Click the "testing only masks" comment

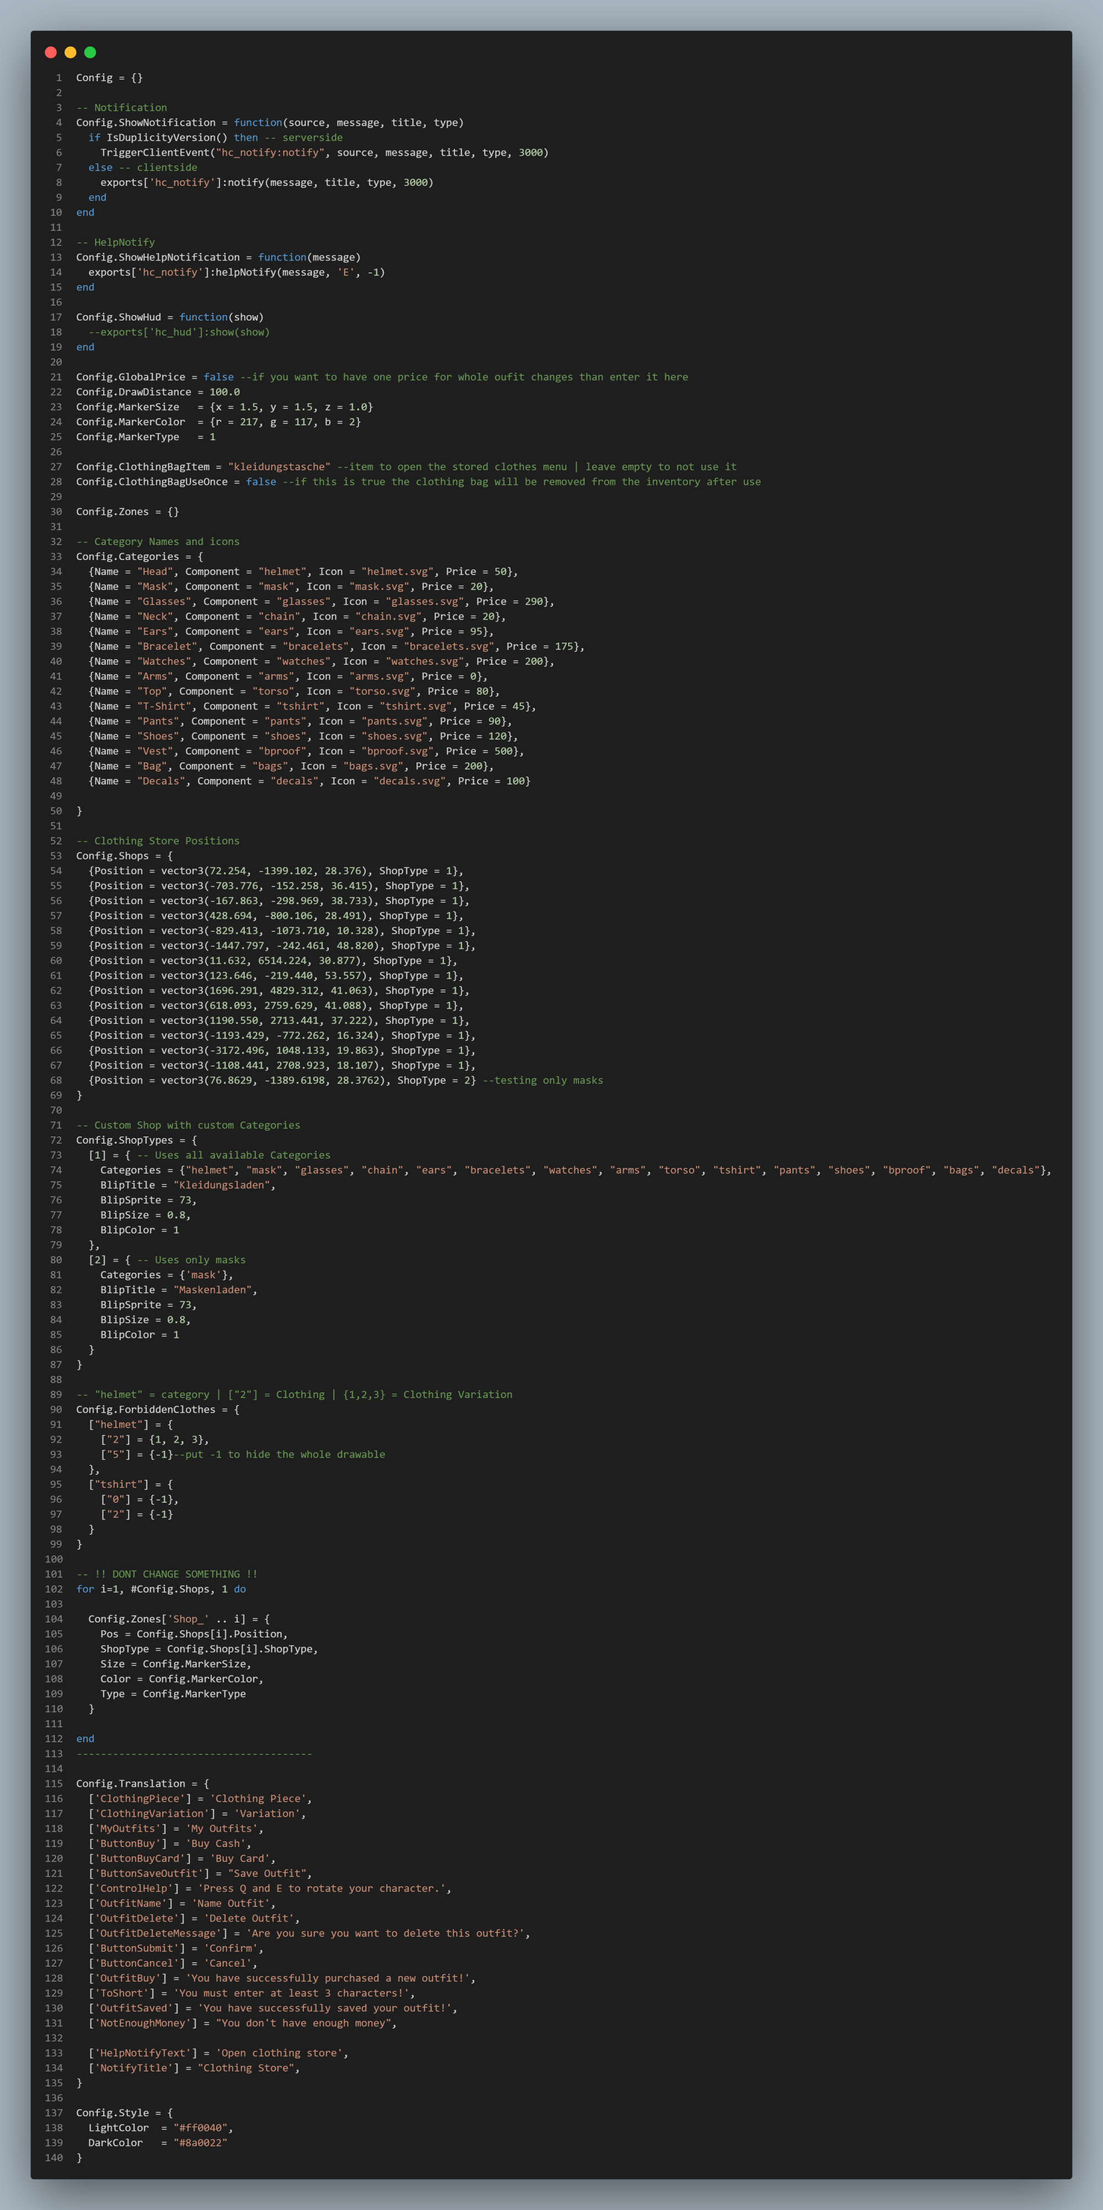(543, 1080)
